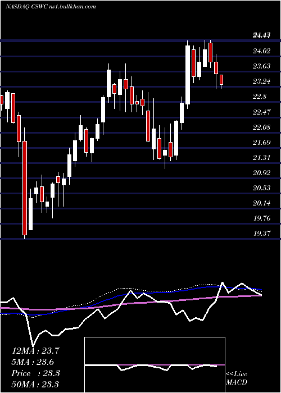The height and width of the screenshot is (393, 281).
Task: Click the 22.8 price axis label
Action: (260, 97)
